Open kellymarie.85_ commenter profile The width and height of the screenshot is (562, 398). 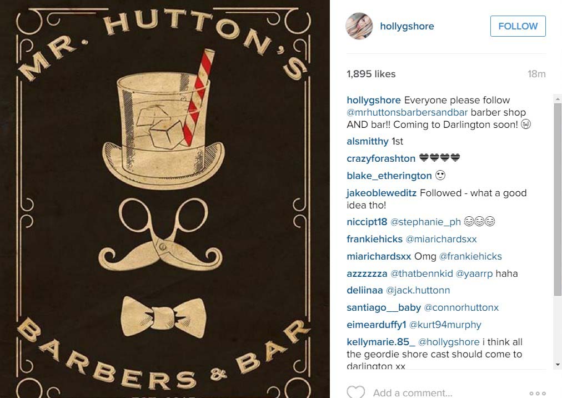tap(380, 342)
